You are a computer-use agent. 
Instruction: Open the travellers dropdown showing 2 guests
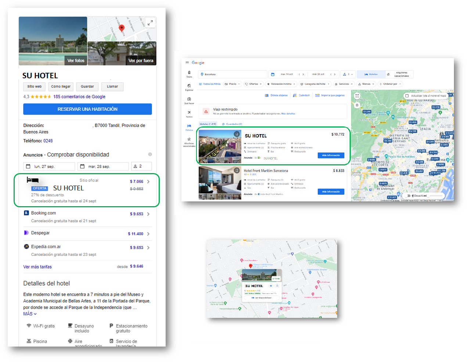click(x=348, y=74)
